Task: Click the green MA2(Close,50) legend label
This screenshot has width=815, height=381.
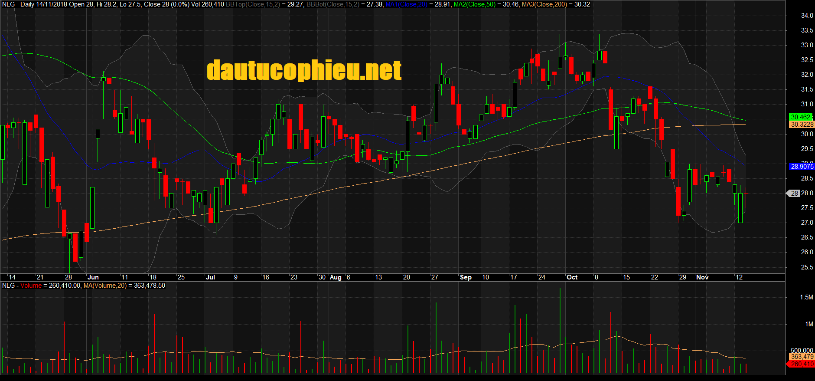Action: pos(474,4)
